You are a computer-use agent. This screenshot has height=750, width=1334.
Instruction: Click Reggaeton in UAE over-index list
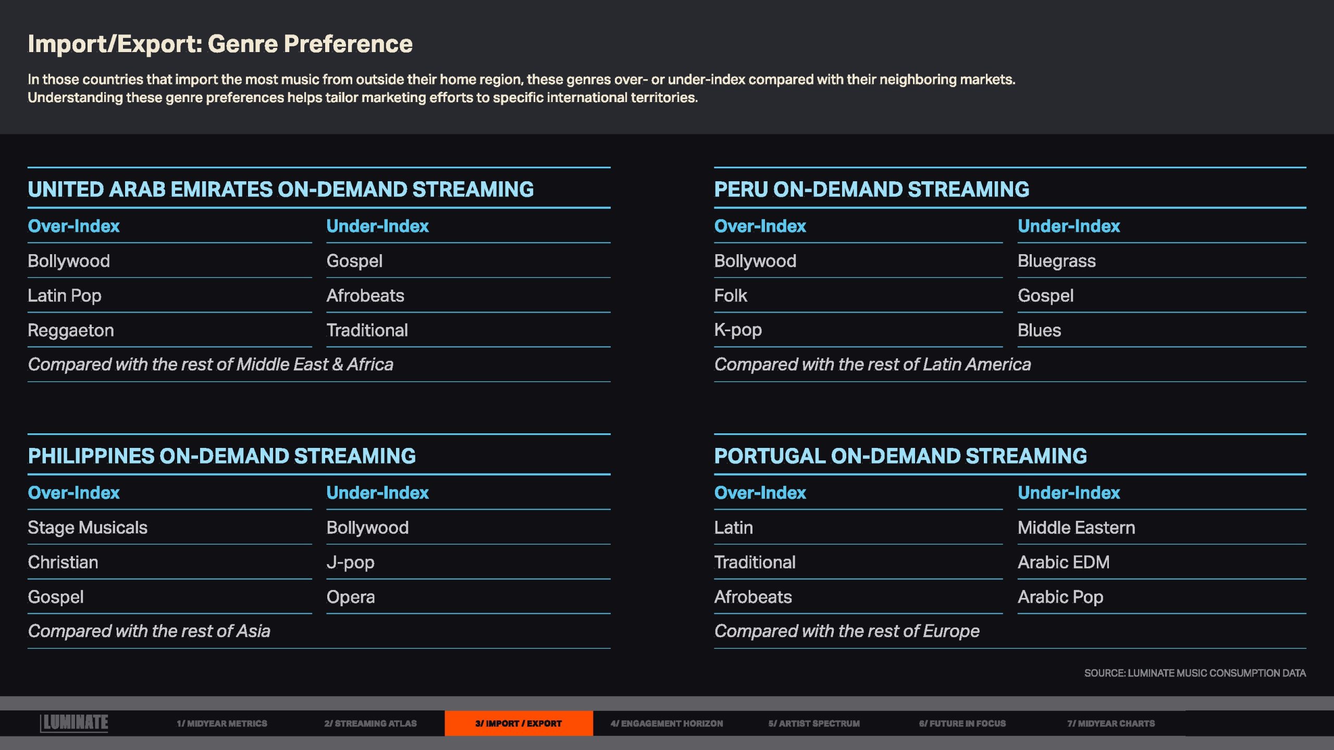pos(71,330)
